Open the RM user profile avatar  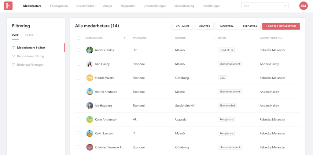[x=304, y=6]
